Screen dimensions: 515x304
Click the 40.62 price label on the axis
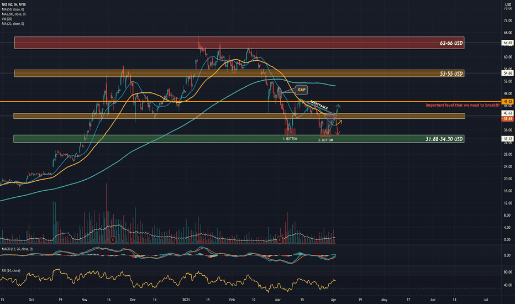pos(507,113)
